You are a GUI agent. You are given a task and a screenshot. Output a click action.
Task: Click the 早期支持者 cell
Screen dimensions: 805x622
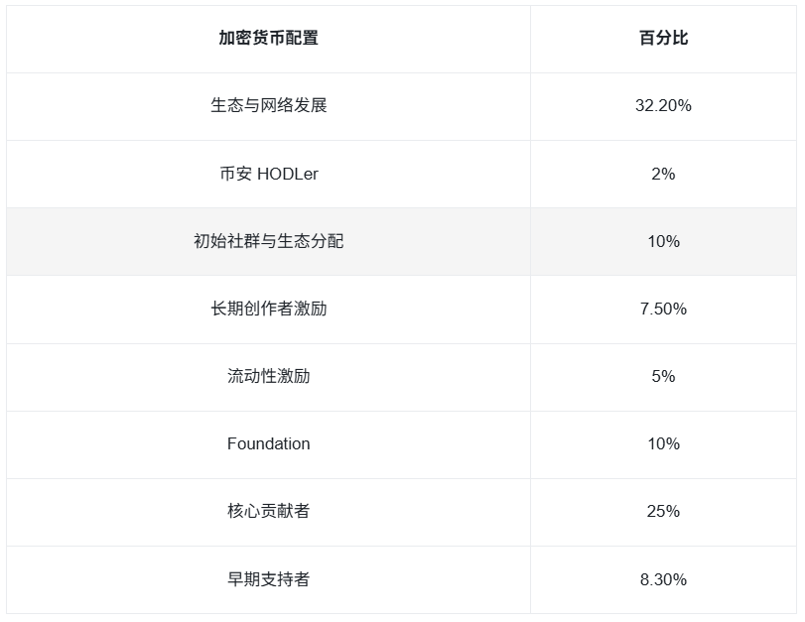click(268, 579)
